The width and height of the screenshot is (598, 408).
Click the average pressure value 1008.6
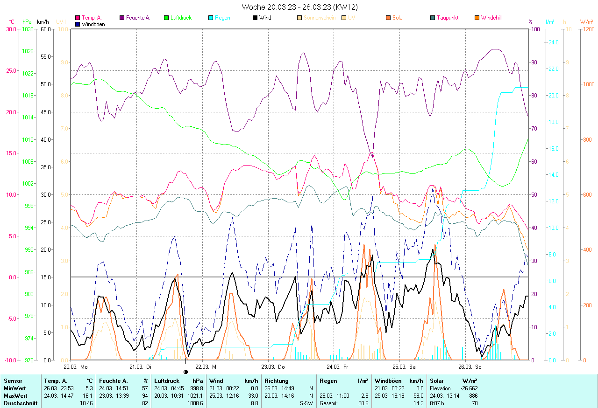[x=194, y=403]
